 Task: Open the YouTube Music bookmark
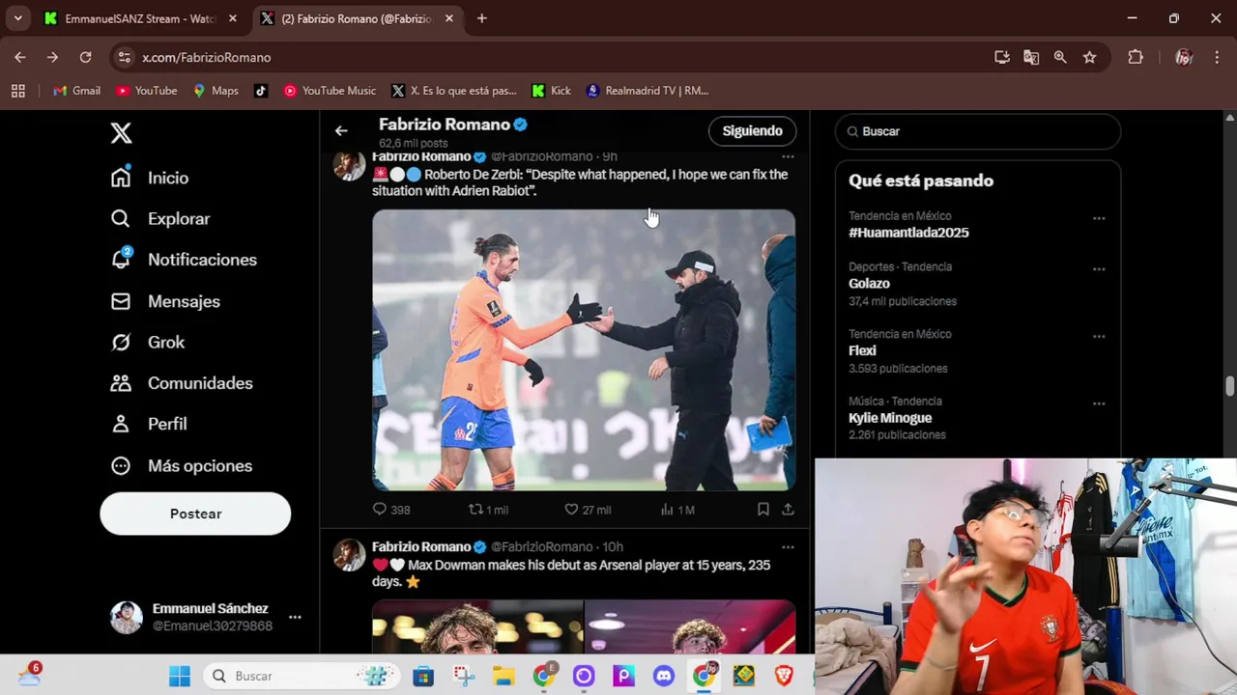[330, 91]
